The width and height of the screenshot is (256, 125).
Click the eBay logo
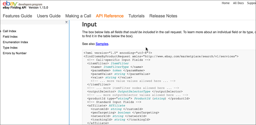coord(10,4)
